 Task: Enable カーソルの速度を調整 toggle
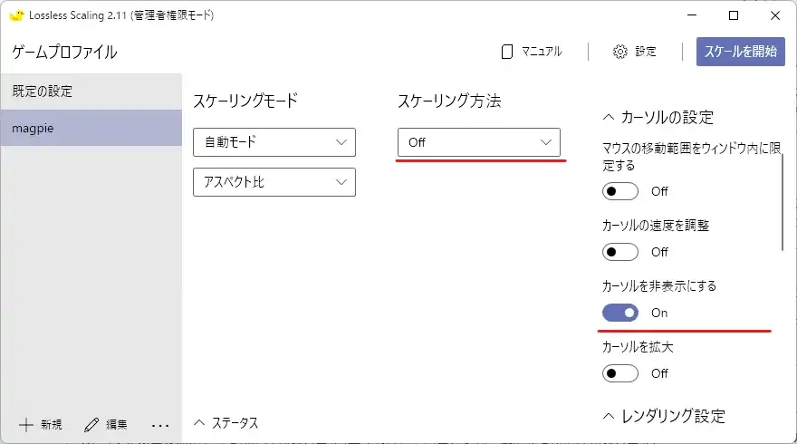[x=620, y=252]
